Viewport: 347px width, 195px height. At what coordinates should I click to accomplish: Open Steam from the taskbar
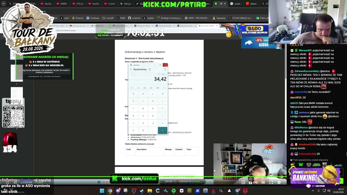click(x=142, y=191)
